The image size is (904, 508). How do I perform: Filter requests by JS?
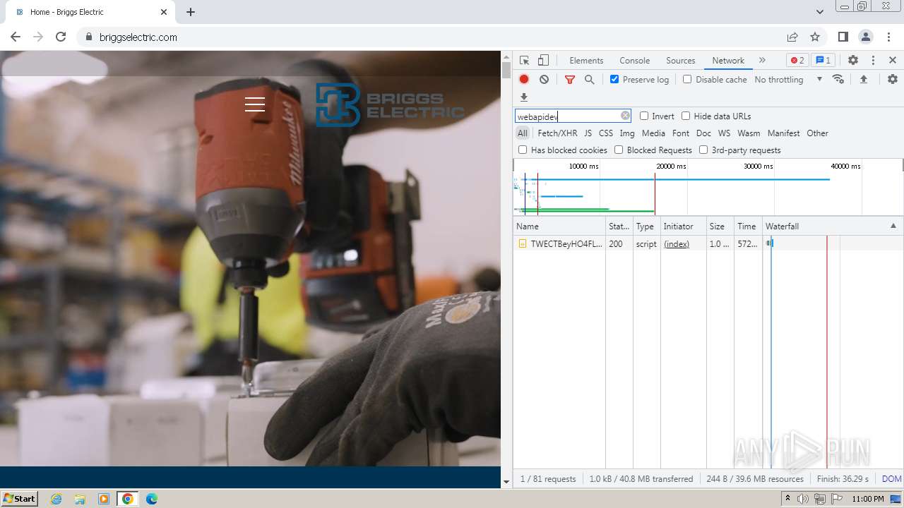(588, 133)
